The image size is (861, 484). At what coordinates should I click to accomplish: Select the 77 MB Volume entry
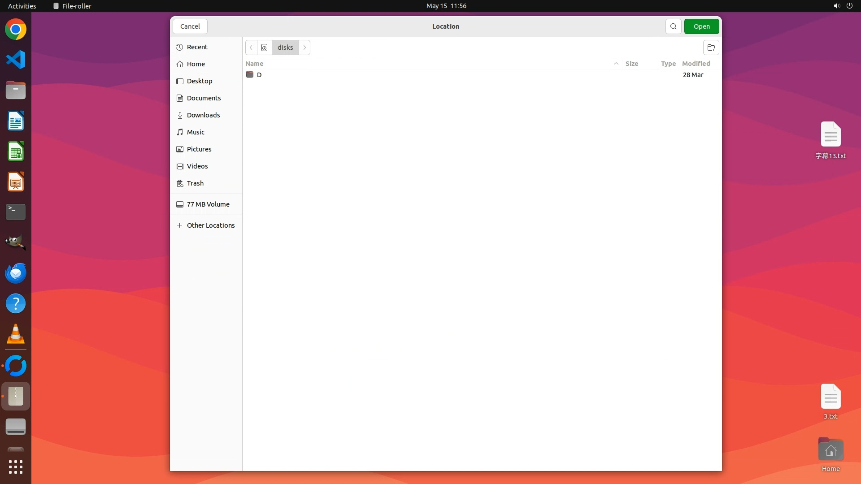coord(208,204)
